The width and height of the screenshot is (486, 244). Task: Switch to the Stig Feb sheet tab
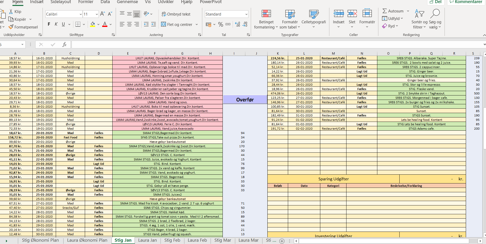click(172, 240)
